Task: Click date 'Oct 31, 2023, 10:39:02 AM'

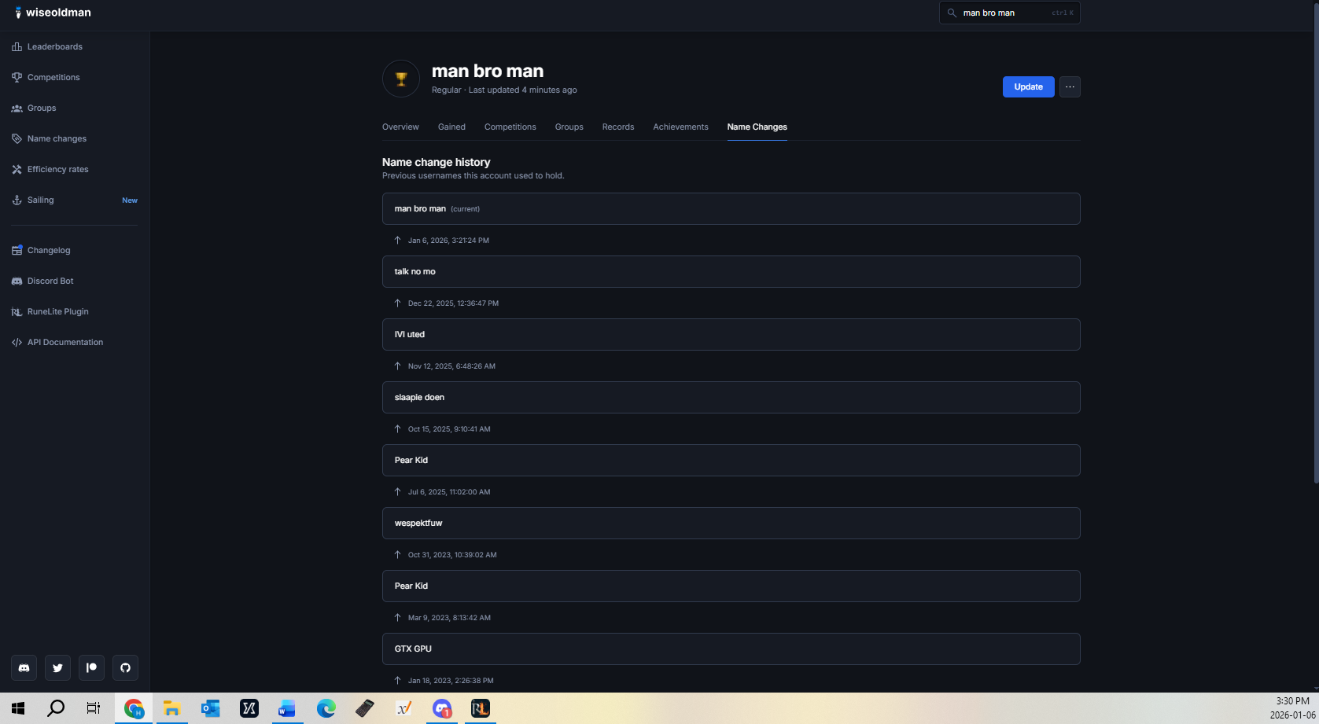Action: coord(452,555)
